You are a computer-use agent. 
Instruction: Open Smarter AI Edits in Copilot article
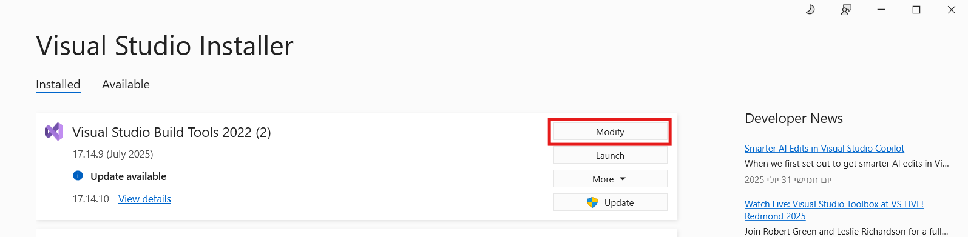pyautogui.click(x=824, y=149)
